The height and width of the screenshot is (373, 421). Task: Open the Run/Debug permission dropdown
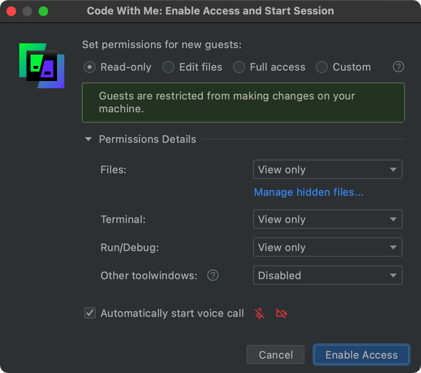(x=327, y=247)
